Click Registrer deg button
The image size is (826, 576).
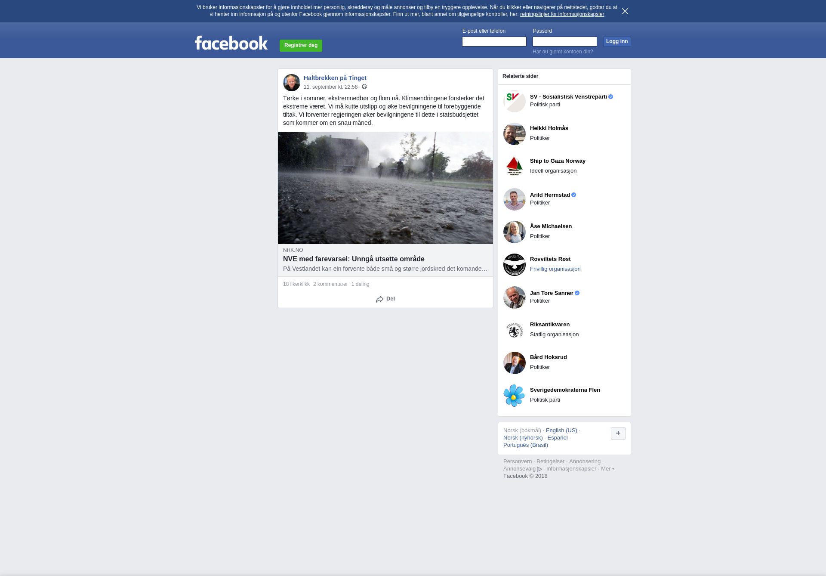tap(301, 46)
